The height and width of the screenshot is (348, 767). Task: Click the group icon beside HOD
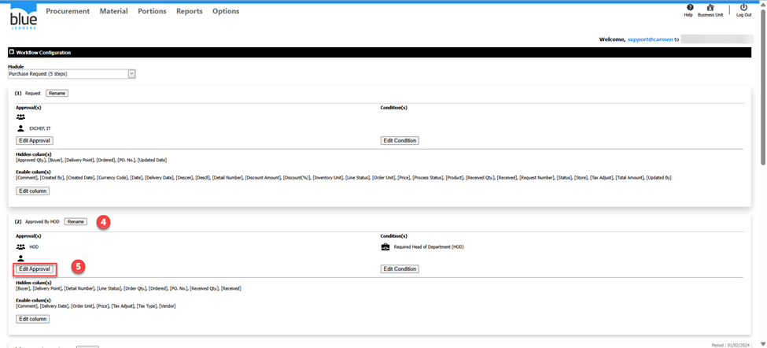[20, 246]
